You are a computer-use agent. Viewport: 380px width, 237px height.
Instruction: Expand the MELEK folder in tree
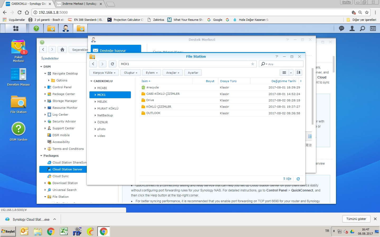[x=95, y=102]
